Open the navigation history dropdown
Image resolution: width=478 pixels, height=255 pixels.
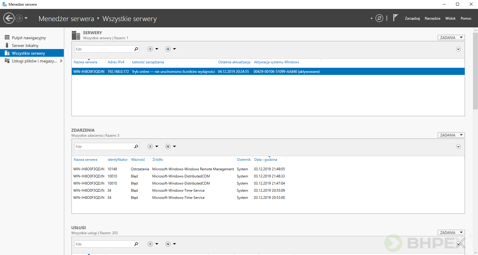coord(26,18)
